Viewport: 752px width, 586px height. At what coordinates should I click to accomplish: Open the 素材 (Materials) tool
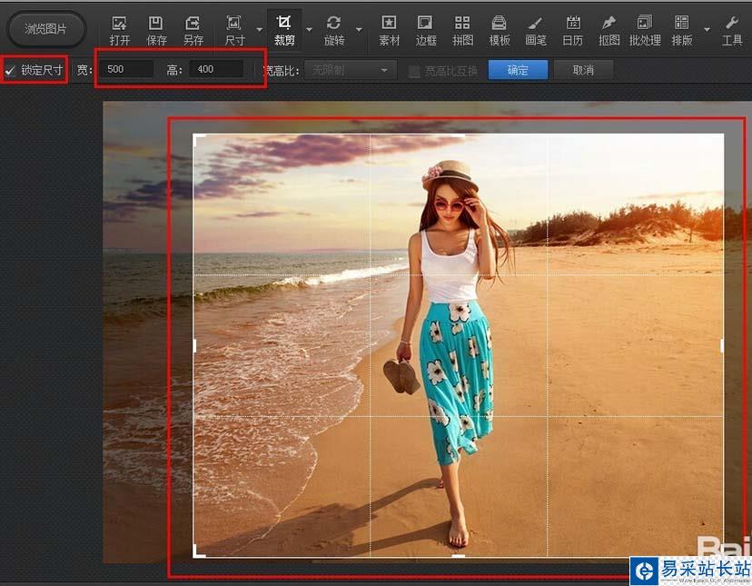tap(389, 29)
